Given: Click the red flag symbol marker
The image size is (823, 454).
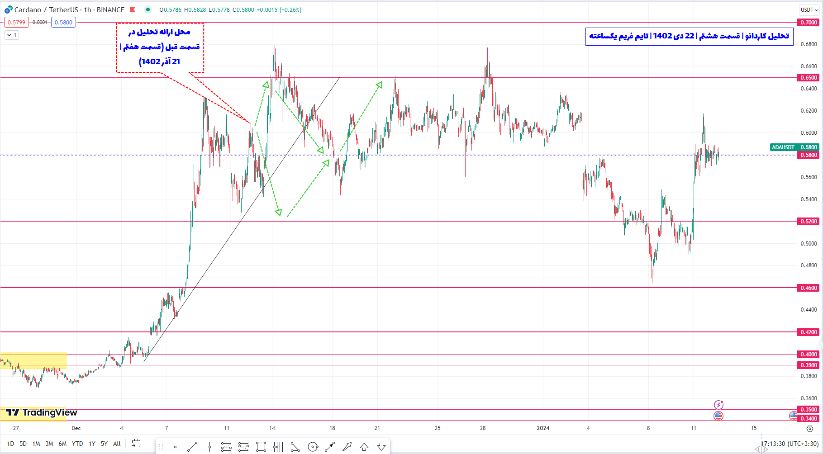Looking at the screenshot, I should click(133, 9).
